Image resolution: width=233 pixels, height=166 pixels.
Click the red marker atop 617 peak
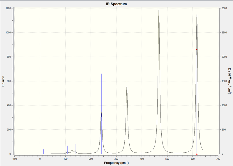tap(197, 49)
